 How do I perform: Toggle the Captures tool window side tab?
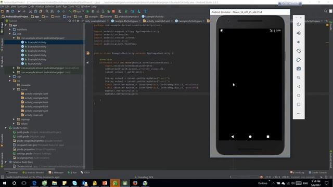(x=2, y=61)
